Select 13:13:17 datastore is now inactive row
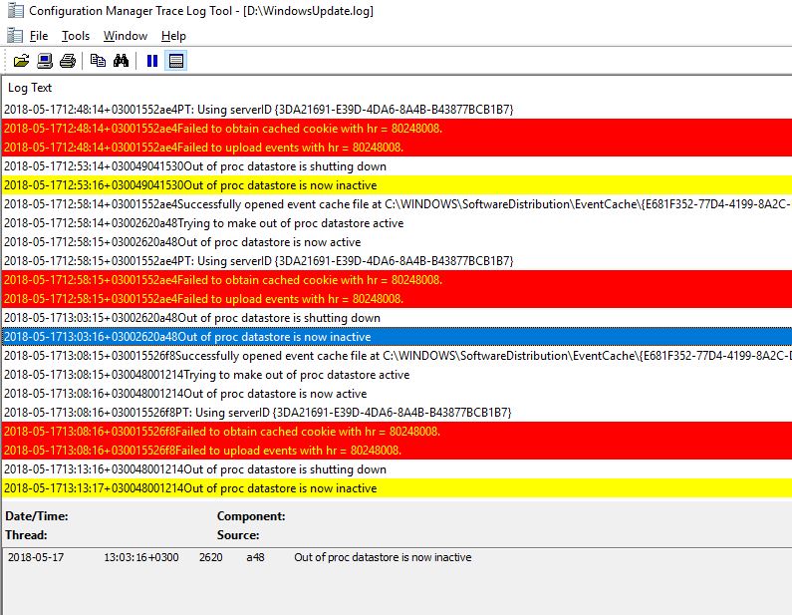 click(x=396, y=488)
